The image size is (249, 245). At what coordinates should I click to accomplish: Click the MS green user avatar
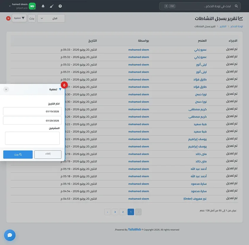pos(32,6)
